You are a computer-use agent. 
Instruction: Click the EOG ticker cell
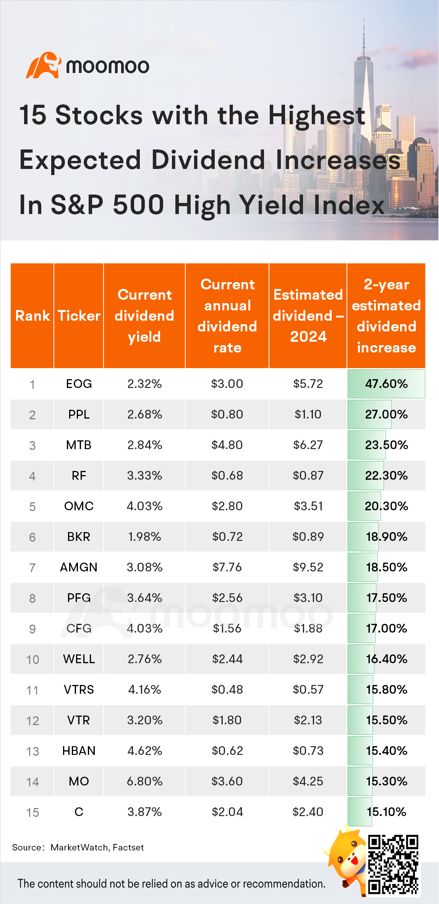(79, 384)
